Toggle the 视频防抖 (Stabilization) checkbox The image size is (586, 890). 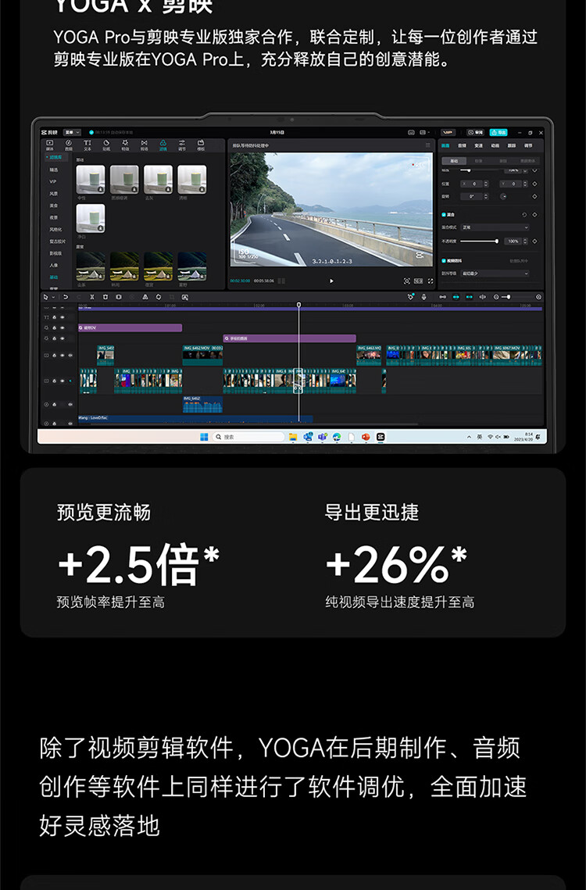pyautogui.click(x=444, y=260)
